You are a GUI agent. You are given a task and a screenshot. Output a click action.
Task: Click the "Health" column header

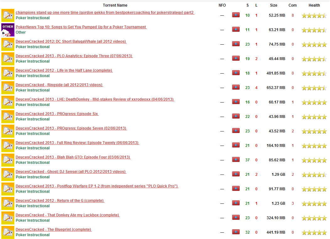pos(314,5)
